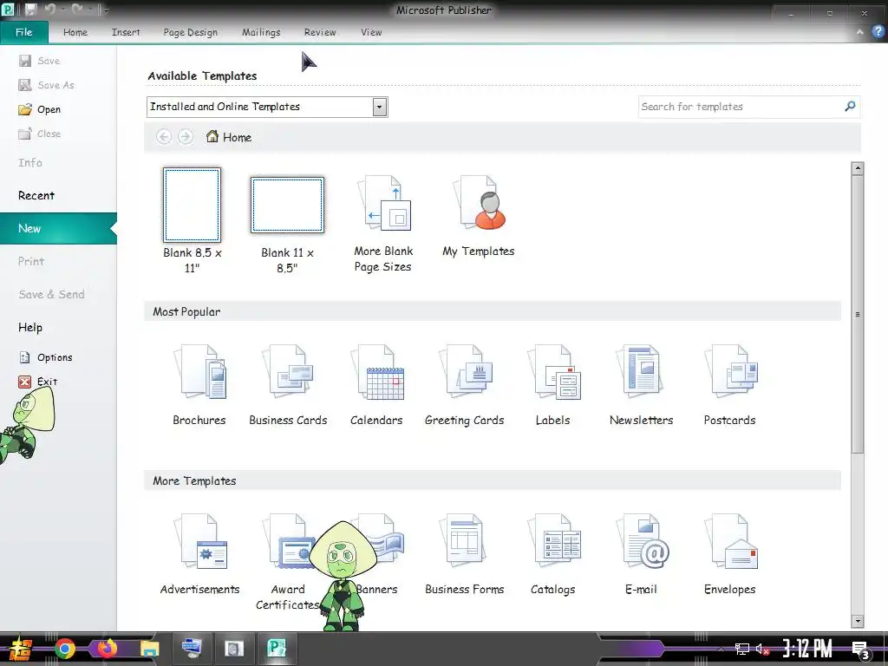Select the Blank 8.5 x 11" template

click(192, 221)
